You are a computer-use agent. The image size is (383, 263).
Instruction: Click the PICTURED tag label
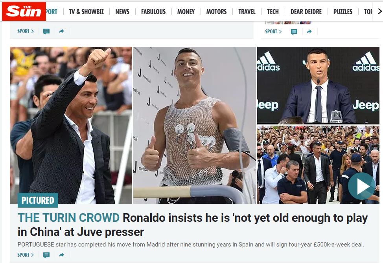tap(38, 200)
